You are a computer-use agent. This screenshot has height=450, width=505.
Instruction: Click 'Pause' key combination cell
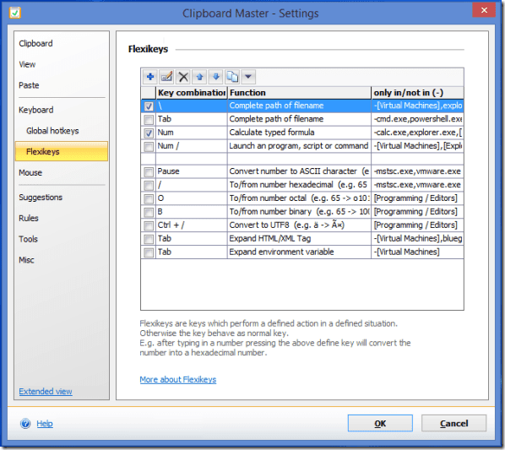(x=192, y=171)
